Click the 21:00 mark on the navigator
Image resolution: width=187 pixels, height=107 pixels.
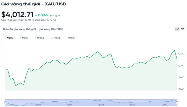click(x=164, y=105)
